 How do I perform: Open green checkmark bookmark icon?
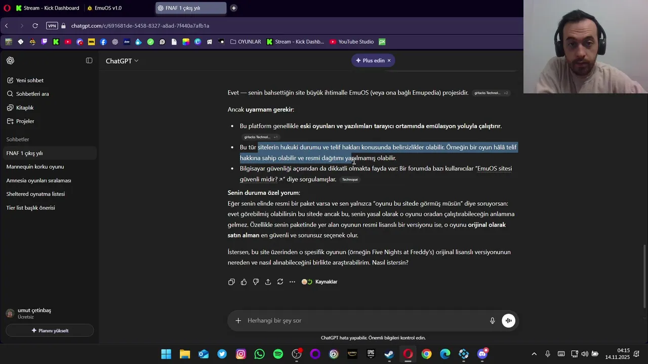[x=150, y=42]
